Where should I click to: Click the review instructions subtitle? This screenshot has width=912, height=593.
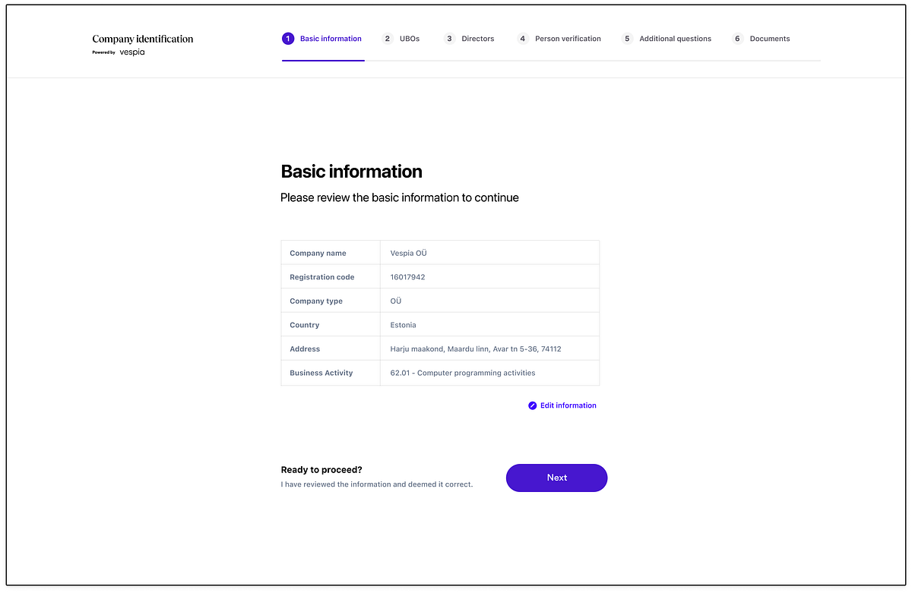click(400, 197)
